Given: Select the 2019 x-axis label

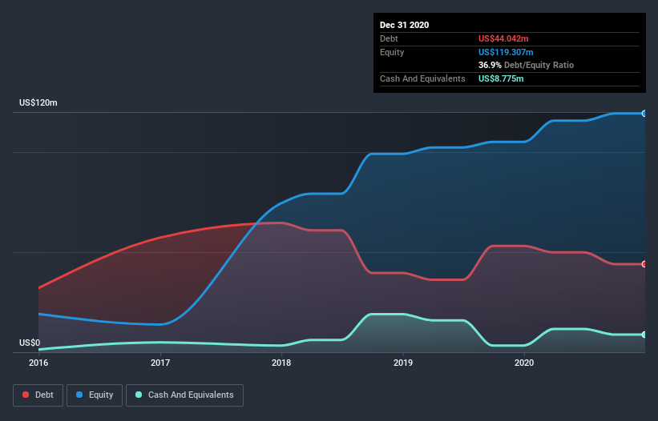Looking at the screenshot, I should point(403,363).
